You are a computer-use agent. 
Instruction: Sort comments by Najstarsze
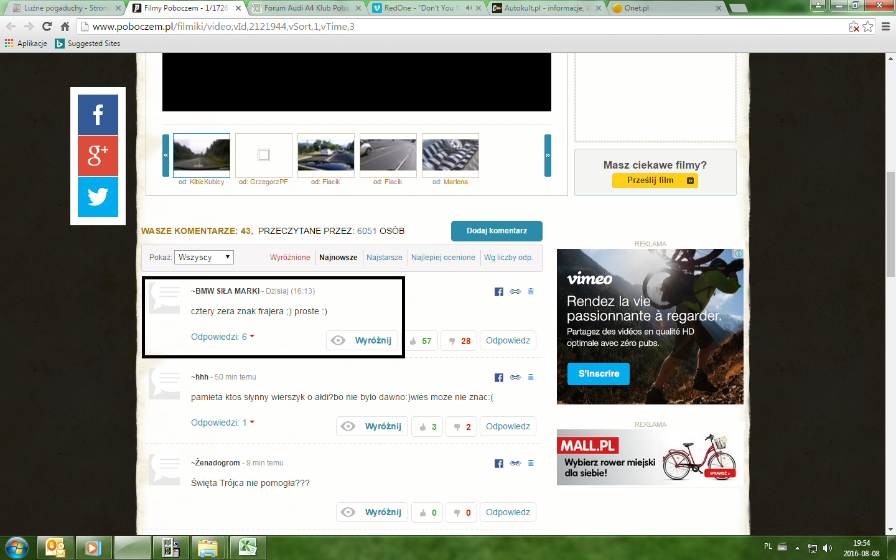pyautogui.click(x=384, y=258)
